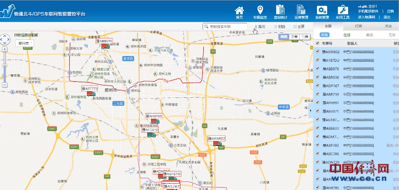The image size is (399, 190).
Task: Switch to the 全部 tab
Action: [x=328, y=26]
